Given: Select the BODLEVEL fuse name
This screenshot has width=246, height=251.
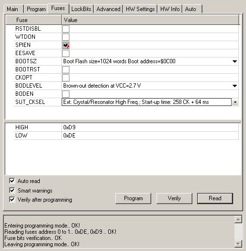Looking at the screenshot, I should (x=29, y=86).
